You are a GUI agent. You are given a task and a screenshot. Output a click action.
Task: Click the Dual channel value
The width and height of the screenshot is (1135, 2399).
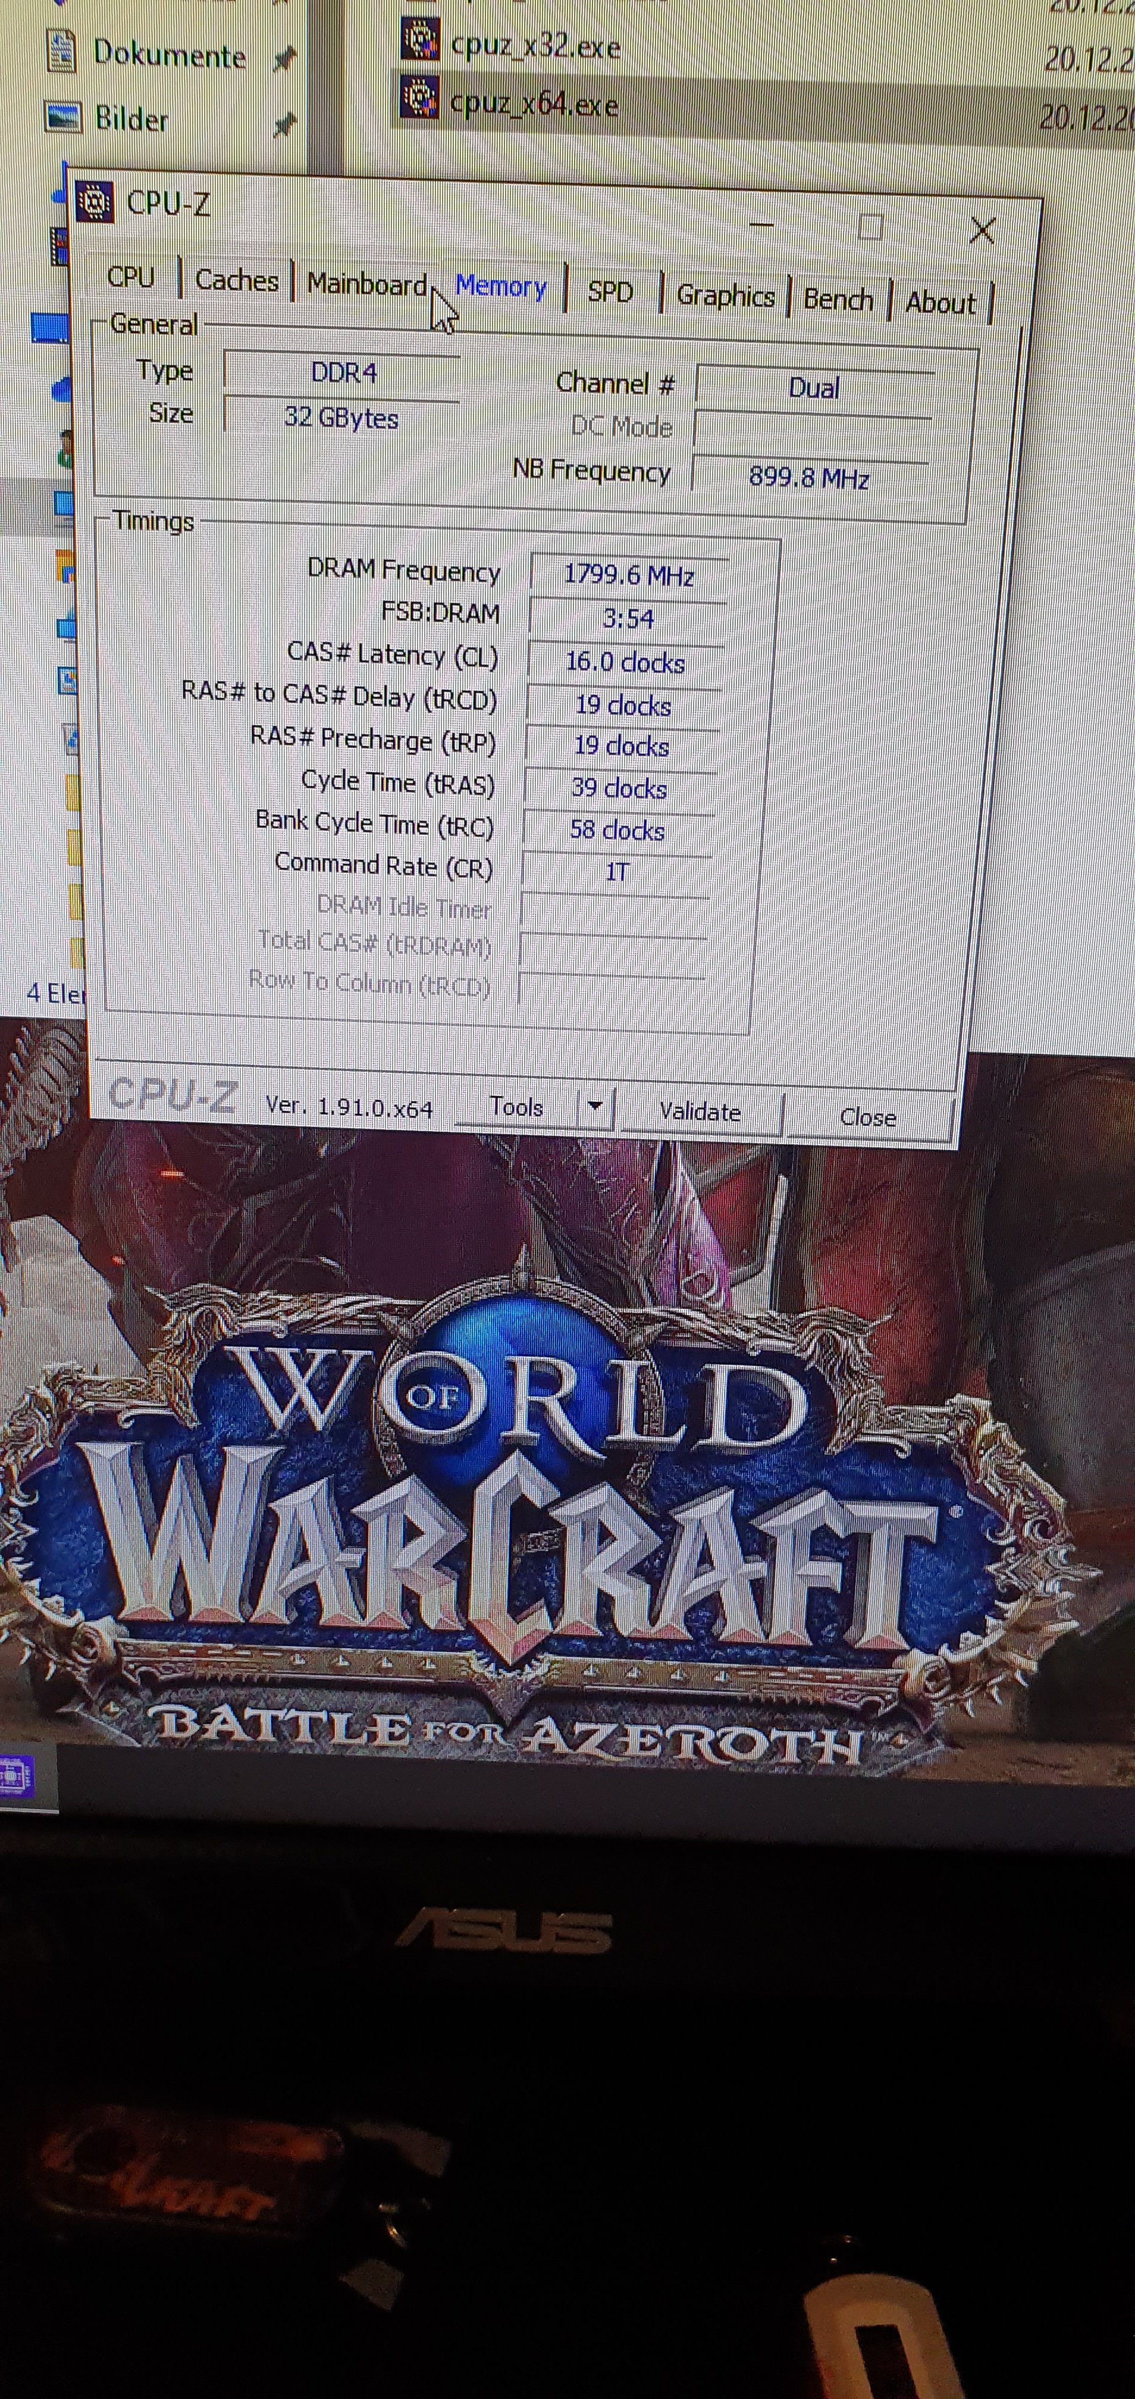814,387
